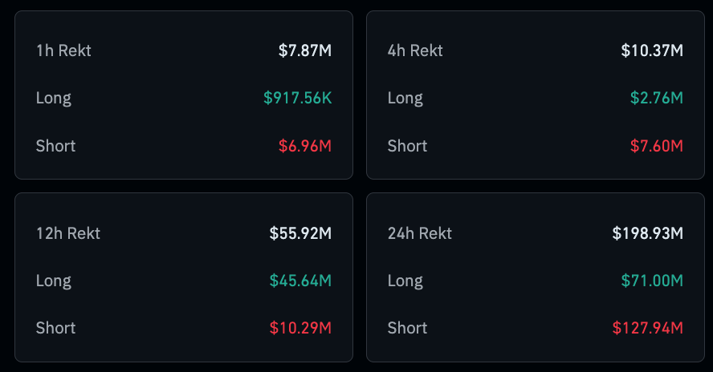Click the Long label in 1h card

click(x=54, y=98)
